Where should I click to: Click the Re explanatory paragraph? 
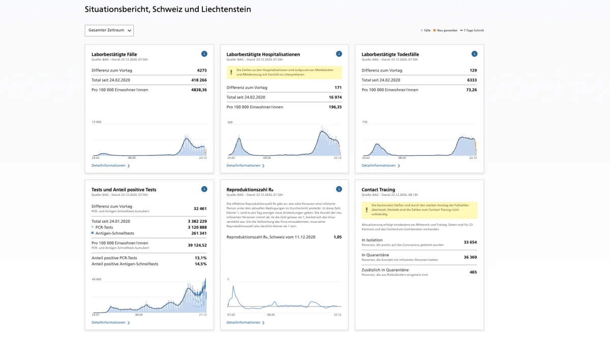pyautogui.click(x=284, y=216)
